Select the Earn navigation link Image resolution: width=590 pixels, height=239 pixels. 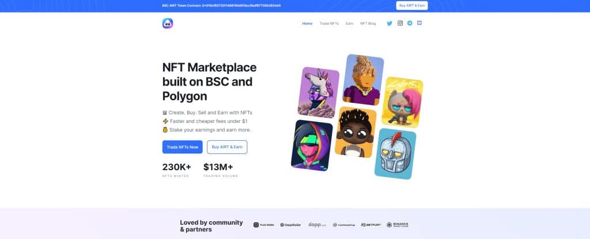349,23
